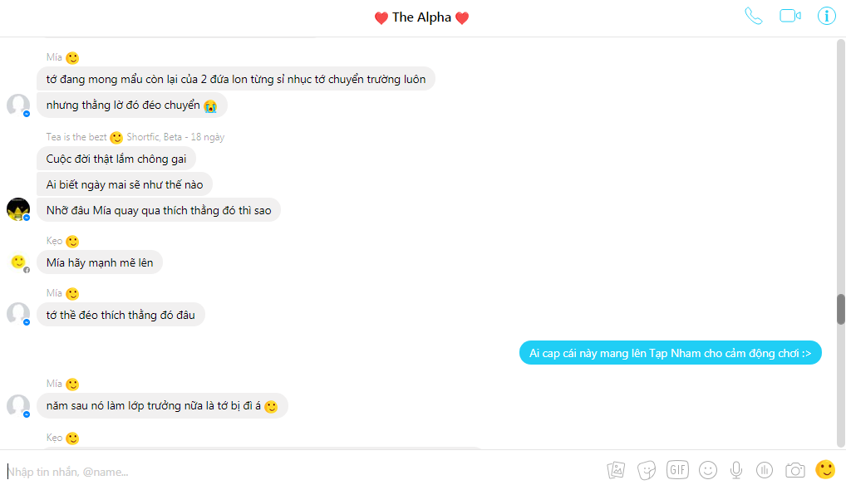Select the blue Tạp Nham message bubble
The image size is (846, 485).
click(x=670, y=353)
